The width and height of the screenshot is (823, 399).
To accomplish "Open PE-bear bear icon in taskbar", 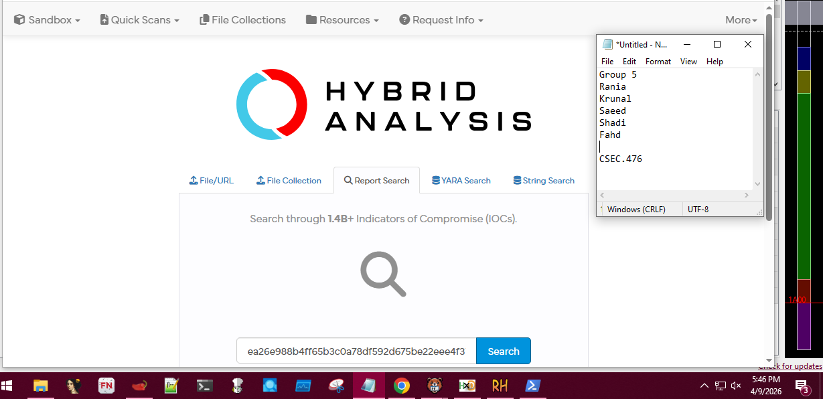I will [435, 386].
